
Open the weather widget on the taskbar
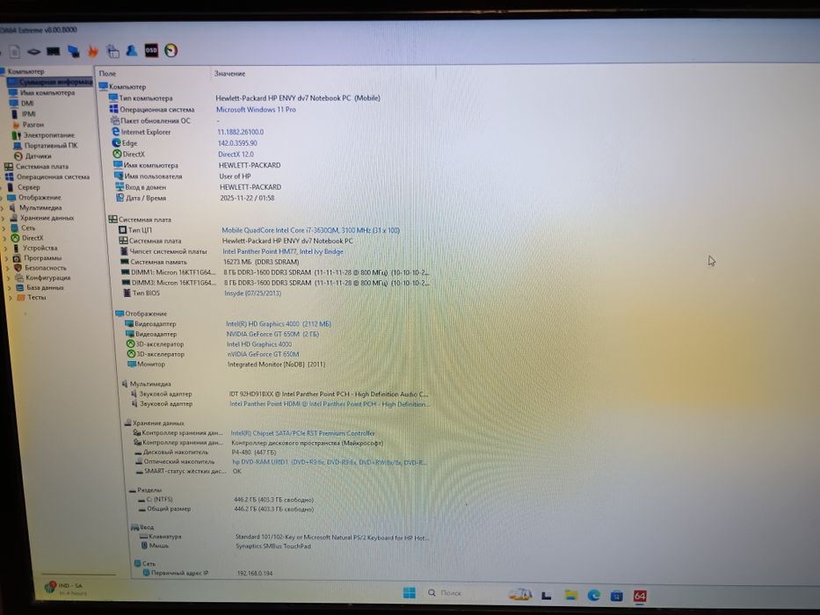[65, 589]
